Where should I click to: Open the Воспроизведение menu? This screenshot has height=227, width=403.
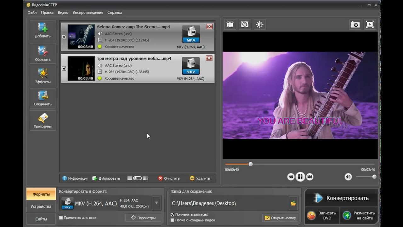coord(88,13)
